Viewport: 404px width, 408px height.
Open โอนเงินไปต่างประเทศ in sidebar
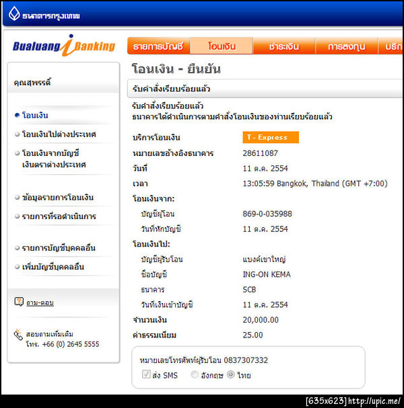59,134
